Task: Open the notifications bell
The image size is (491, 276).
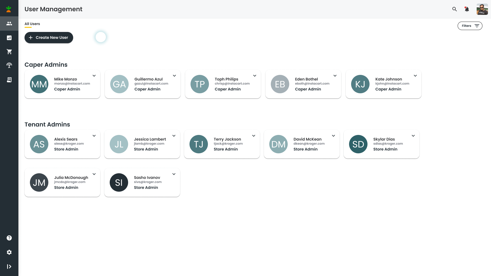Action: [467, 9]
